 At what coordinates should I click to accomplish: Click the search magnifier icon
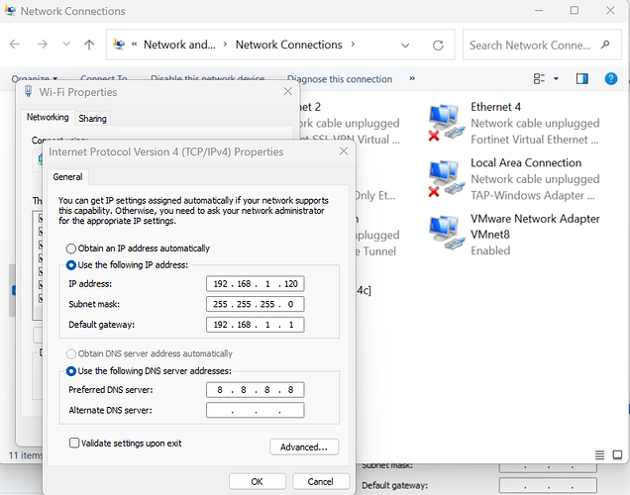coord(605,45)
